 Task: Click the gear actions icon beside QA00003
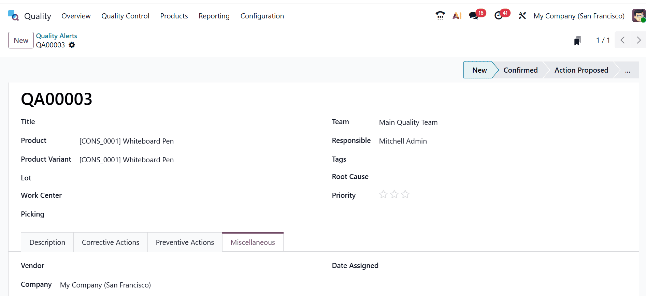(72, 45)
